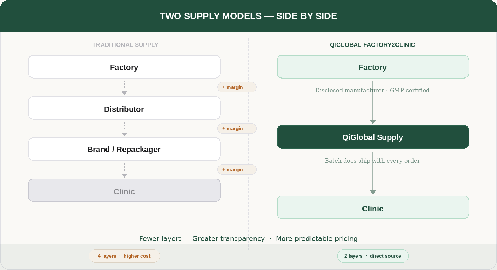Click the first '+ margin' badge
Viewport: 497px width, 270px height.
237,87
